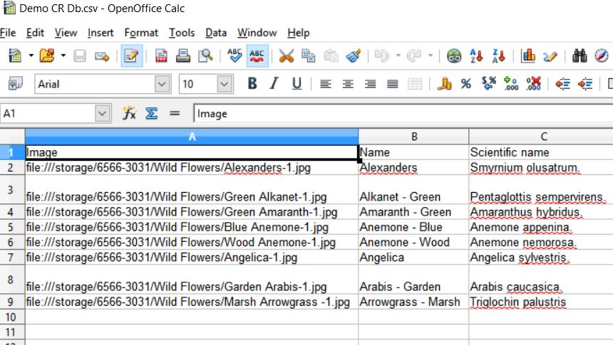Apply Currency number format icon
The width and height of the screenshot is (613, 345).
444,83
